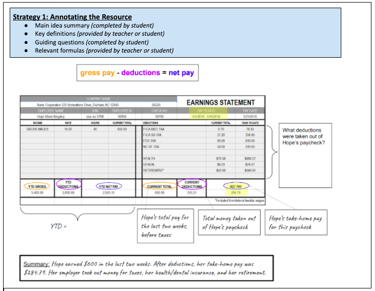The height and width of the screenshot is (291, 375).
Task: Click the orange 'gross pay' formula word
Action: [97, 73]
